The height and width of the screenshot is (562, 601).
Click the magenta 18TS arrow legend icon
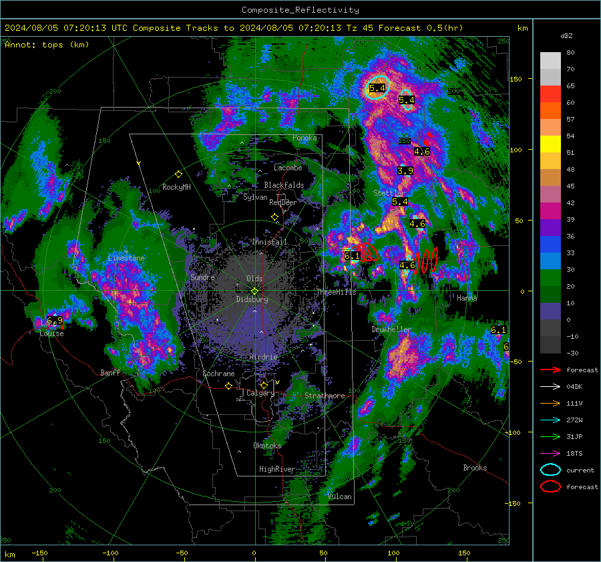(550, 454)
